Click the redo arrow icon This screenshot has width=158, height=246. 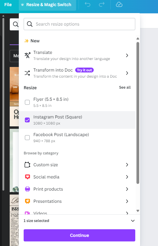102,5
